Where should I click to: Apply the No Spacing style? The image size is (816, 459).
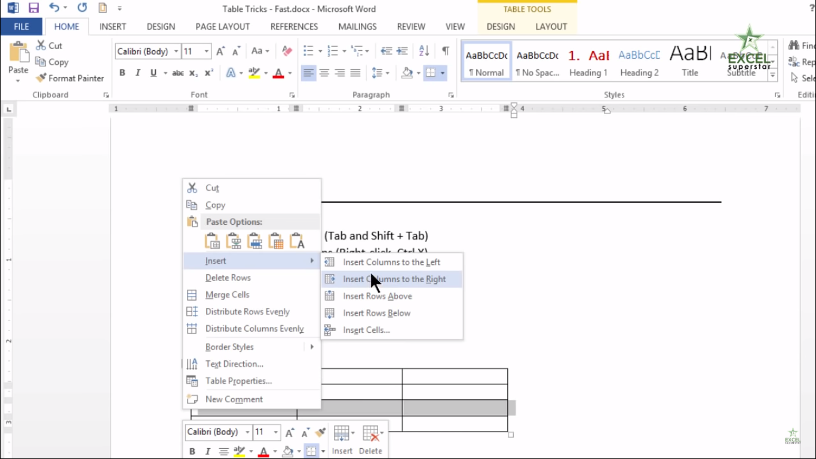537,62
